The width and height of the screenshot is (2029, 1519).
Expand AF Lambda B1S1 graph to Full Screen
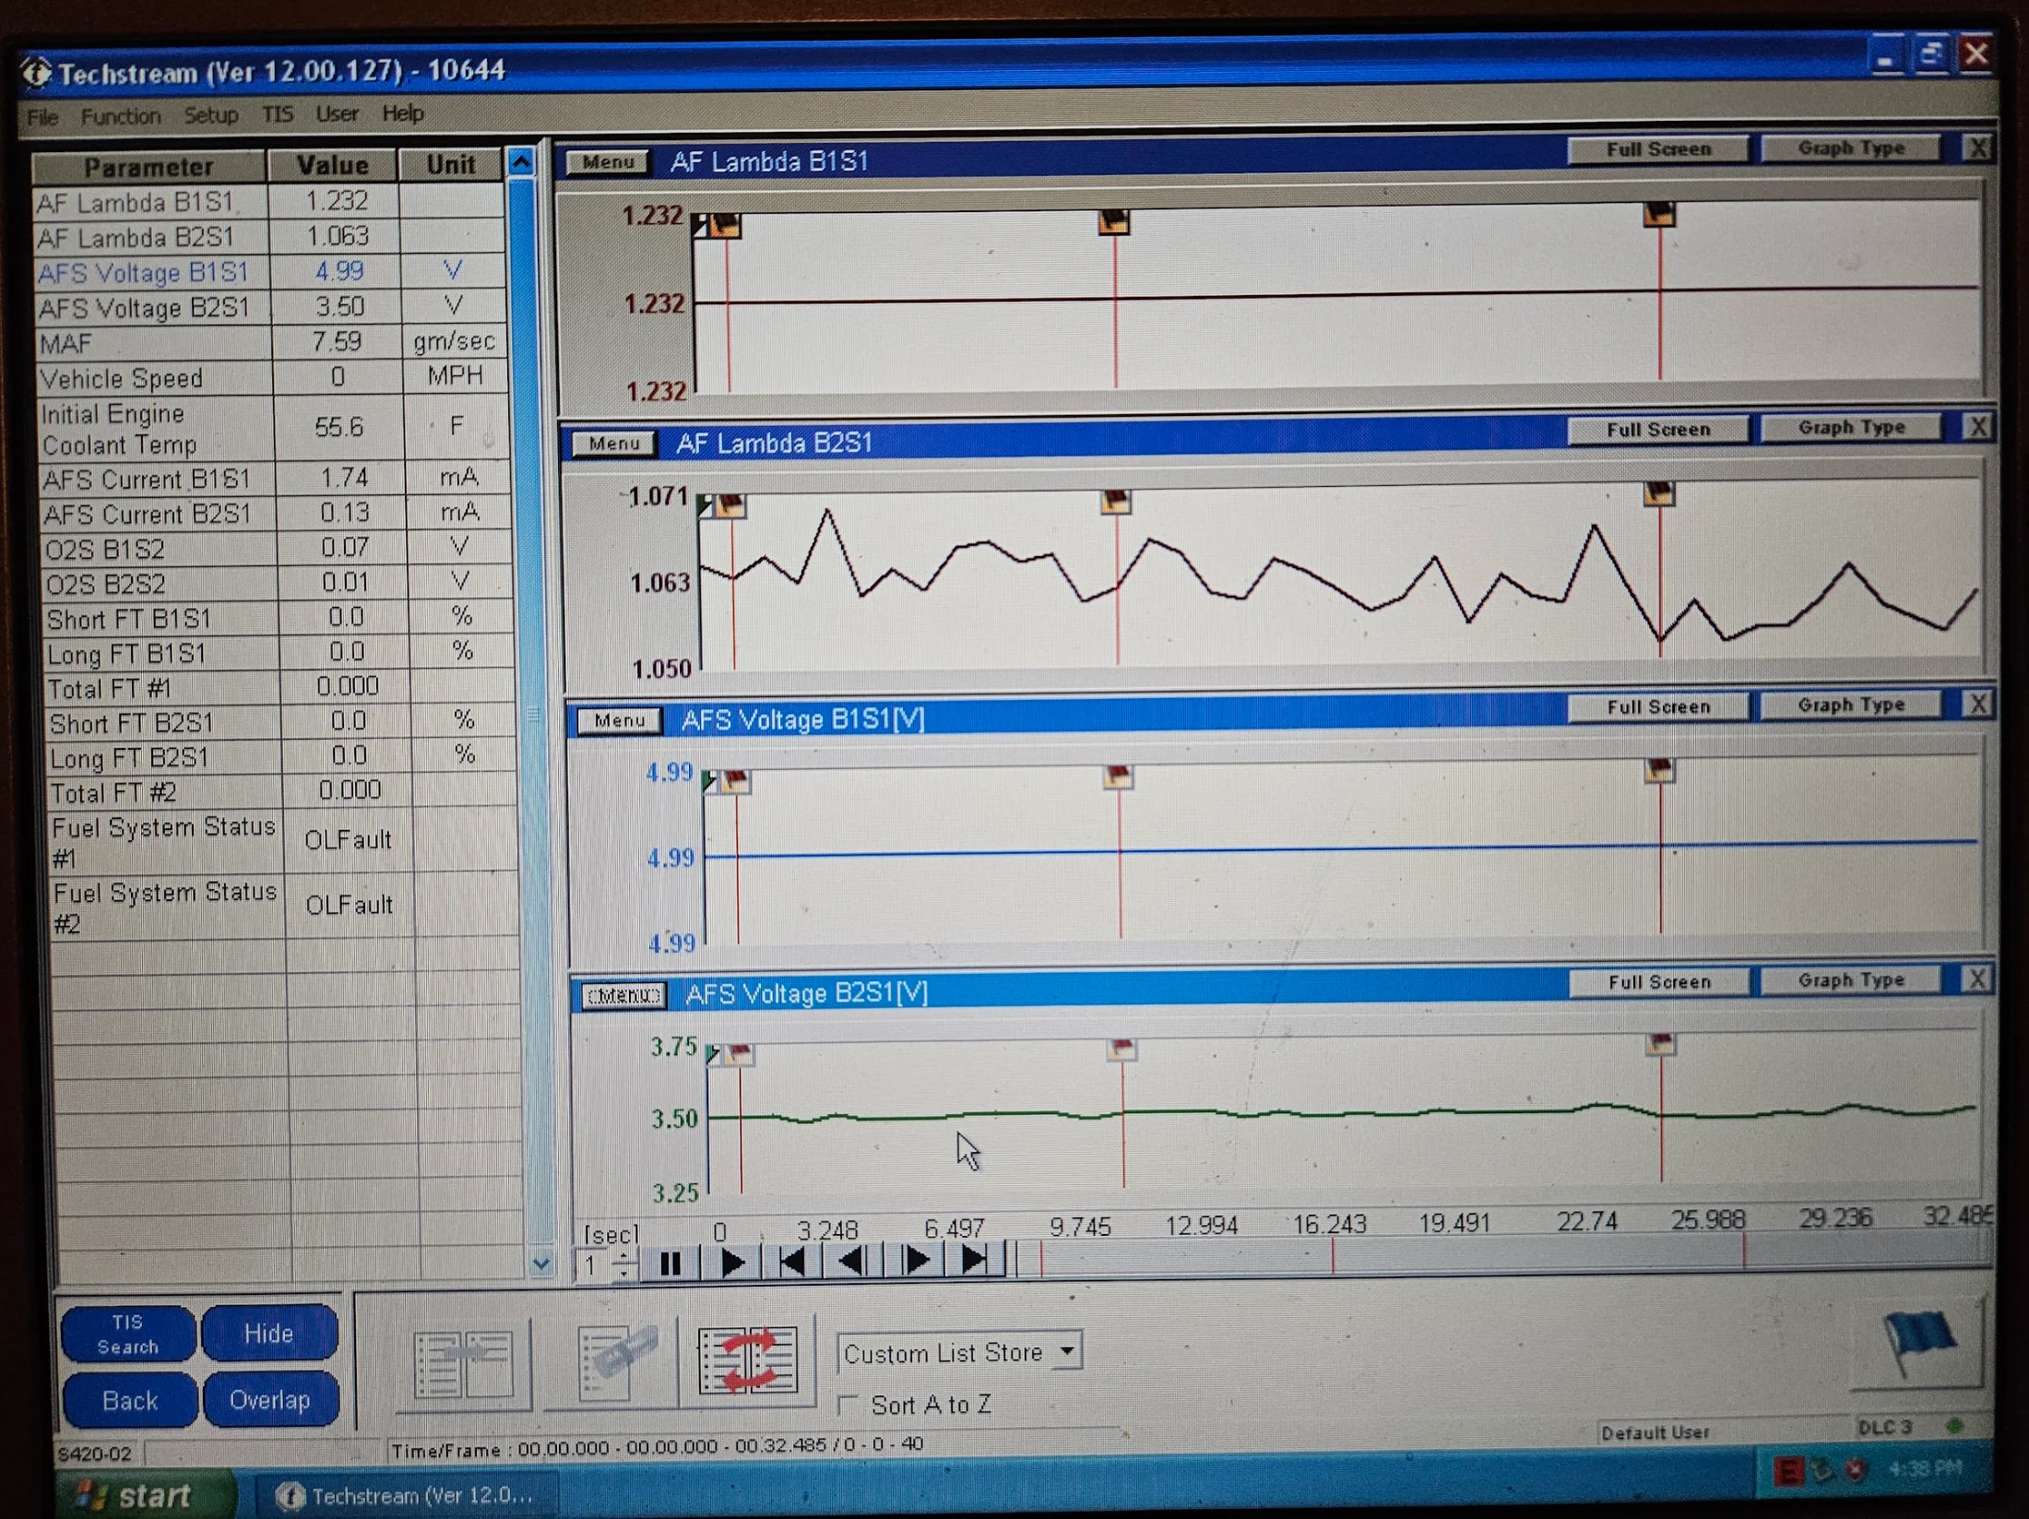1658,149
